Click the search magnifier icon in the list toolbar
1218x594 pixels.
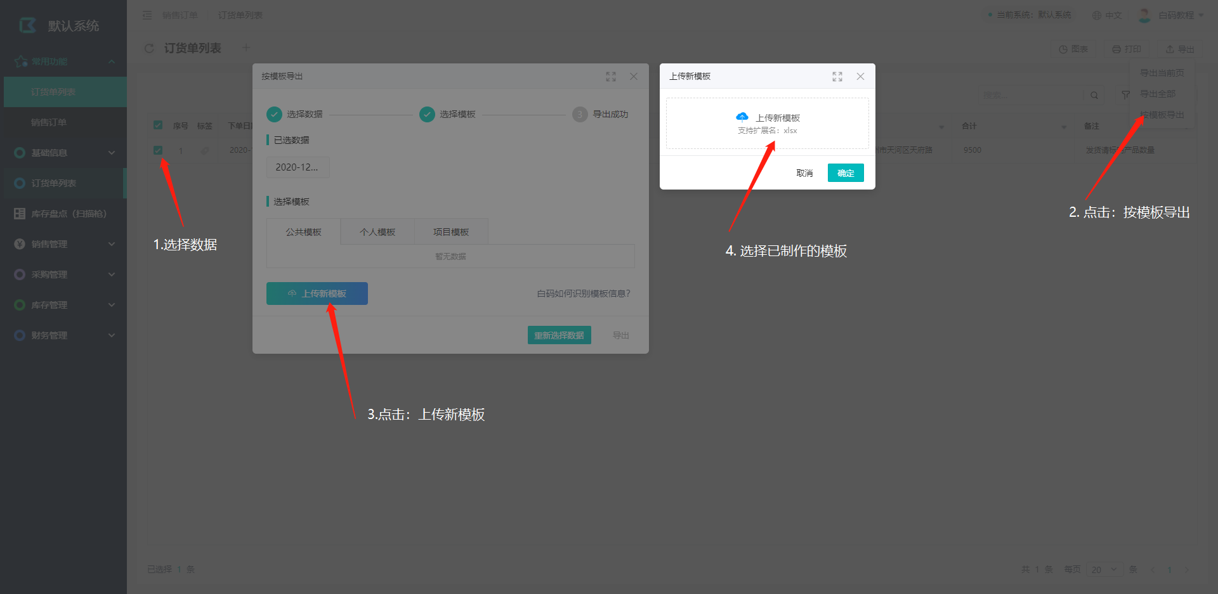pos(1094,95)
